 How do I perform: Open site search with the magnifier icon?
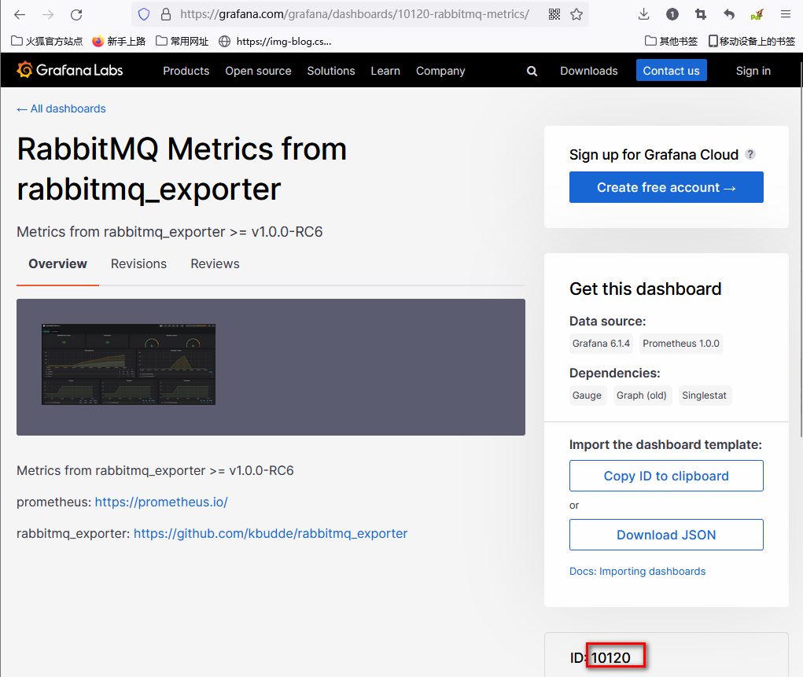coord(532,72)
